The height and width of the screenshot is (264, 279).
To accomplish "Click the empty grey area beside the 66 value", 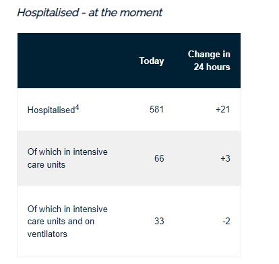I will pyautogui.click(x=191, y=158).
